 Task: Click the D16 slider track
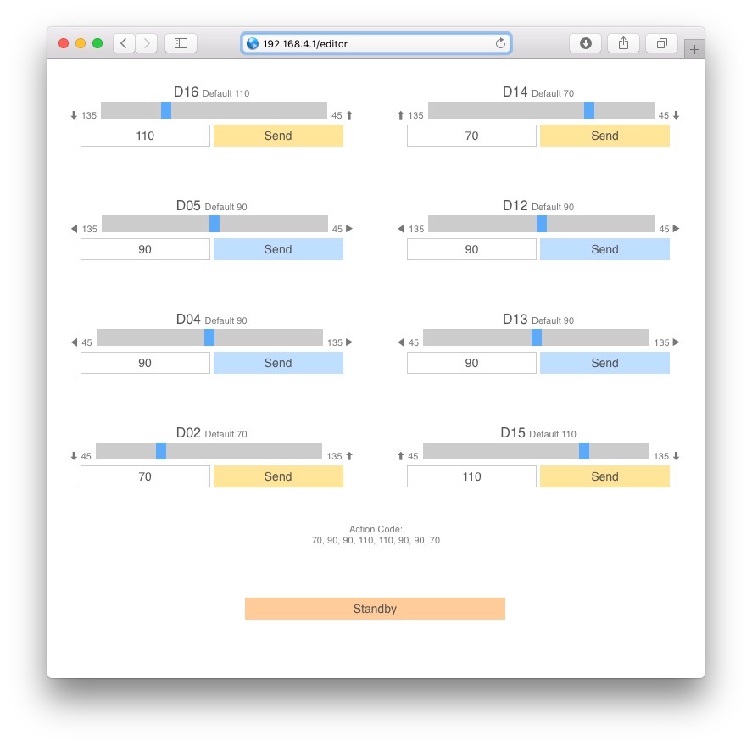214,110
